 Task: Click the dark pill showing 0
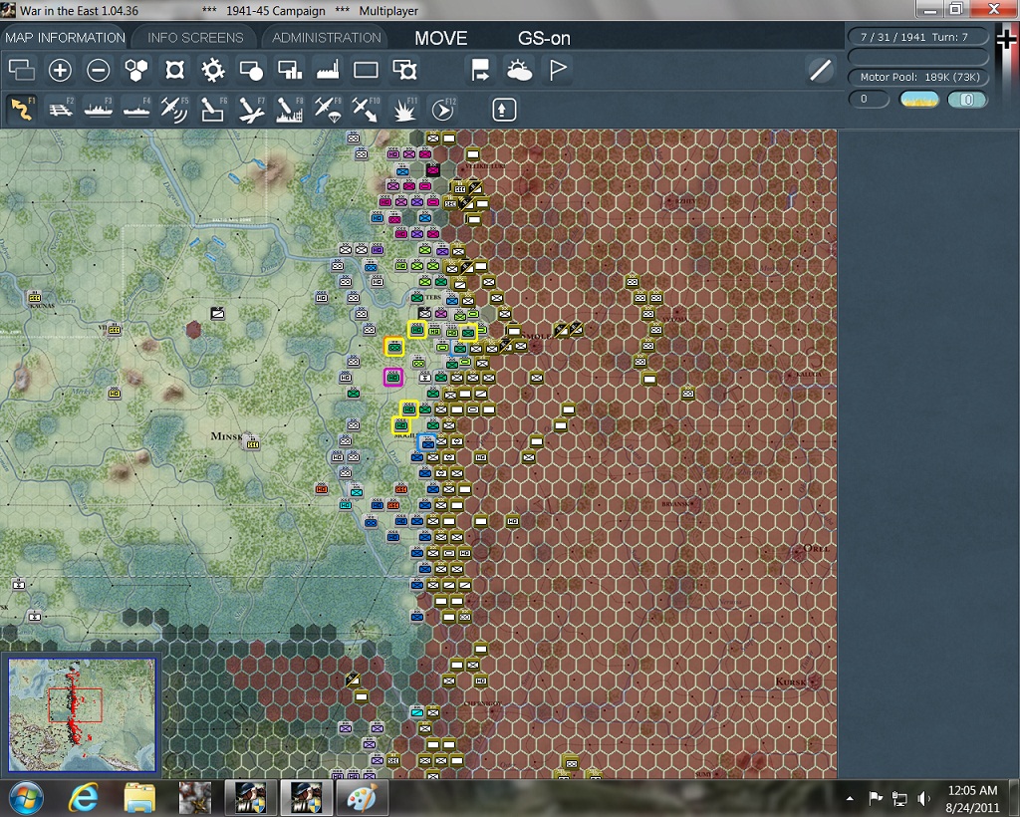tap(869, 100)
